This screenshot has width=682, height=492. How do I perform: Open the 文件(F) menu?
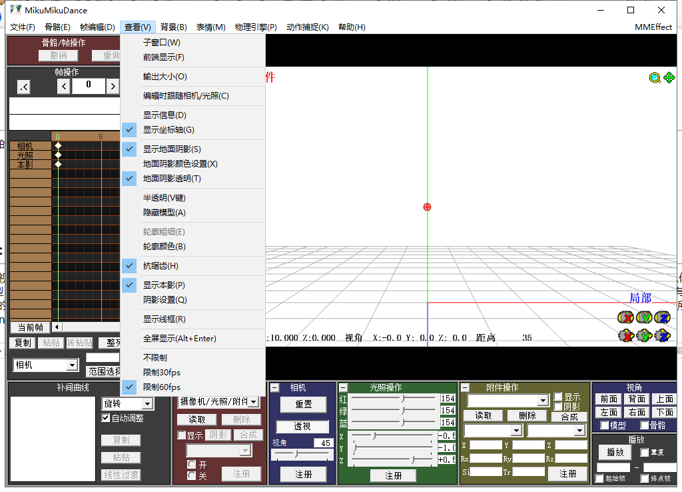point(22,27)
